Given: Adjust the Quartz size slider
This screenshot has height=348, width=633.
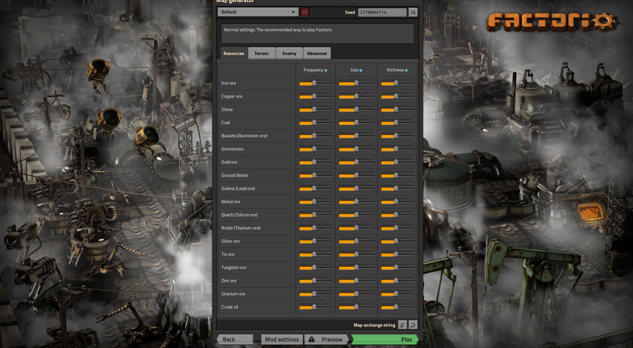Looking at the screenshot, I should [x=356, y=215].
